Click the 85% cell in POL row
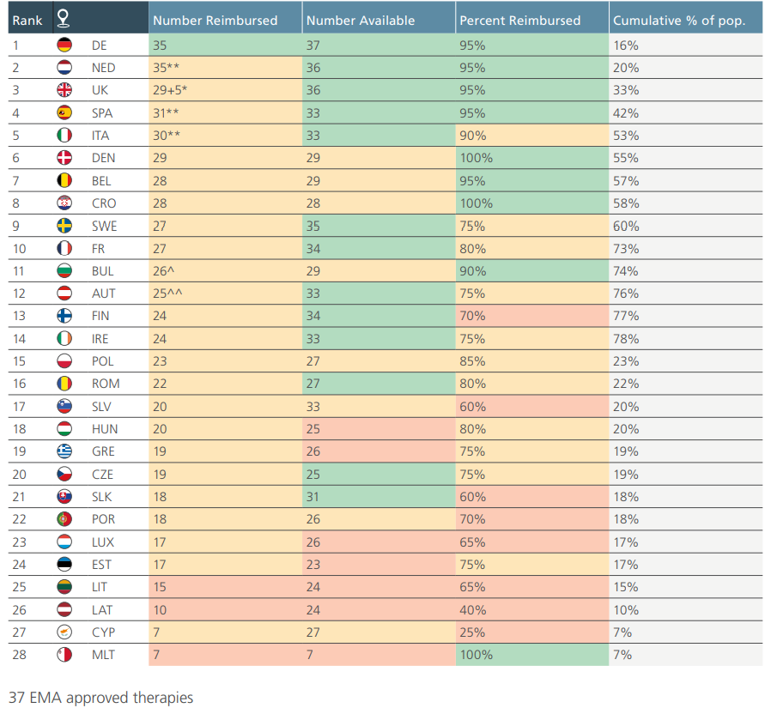 [532, 361]
